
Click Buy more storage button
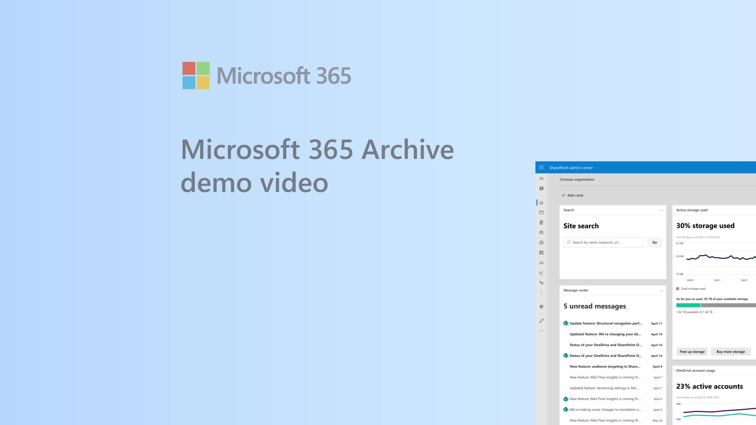(730, 352)
